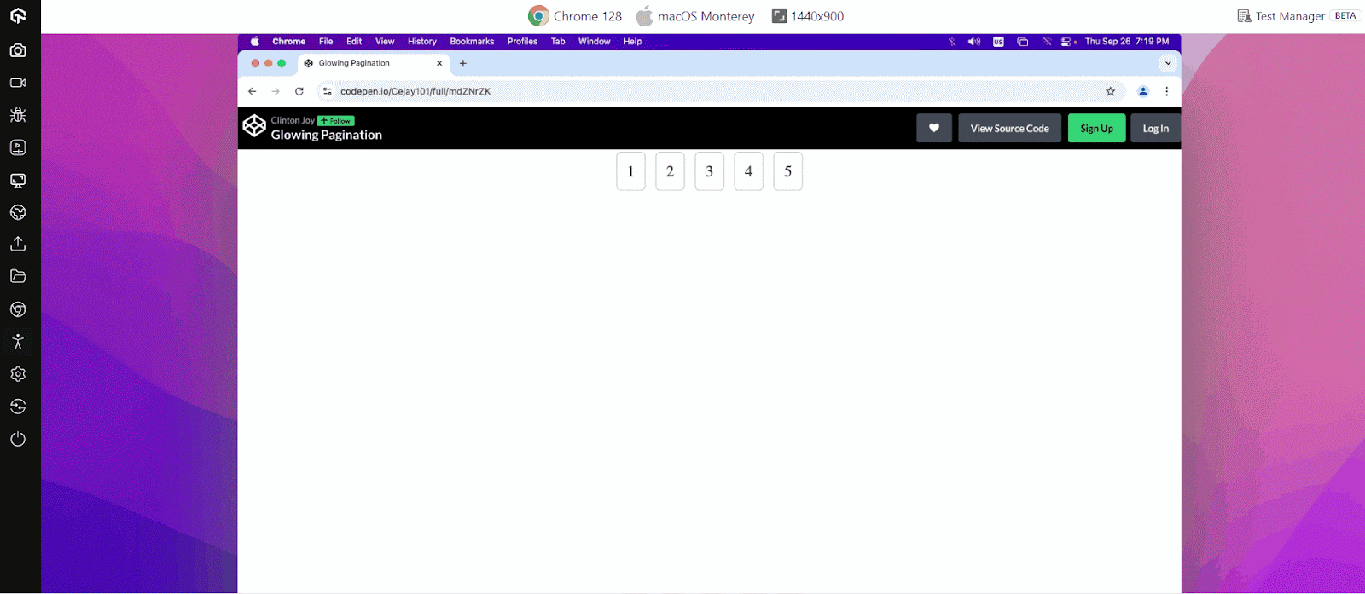
Task: Open the View menu
Action: pyautogui.click(x=385, y=41)
